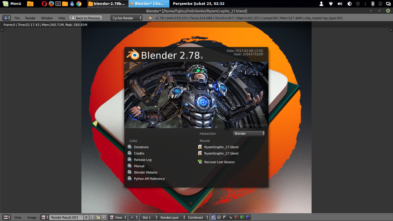Click the Manual link globe icon
Screen dimensions: 393x221
pos(130,166)
